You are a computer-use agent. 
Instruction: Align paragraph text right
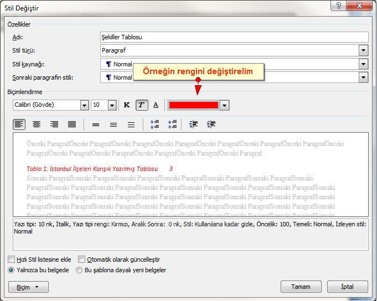54,124
